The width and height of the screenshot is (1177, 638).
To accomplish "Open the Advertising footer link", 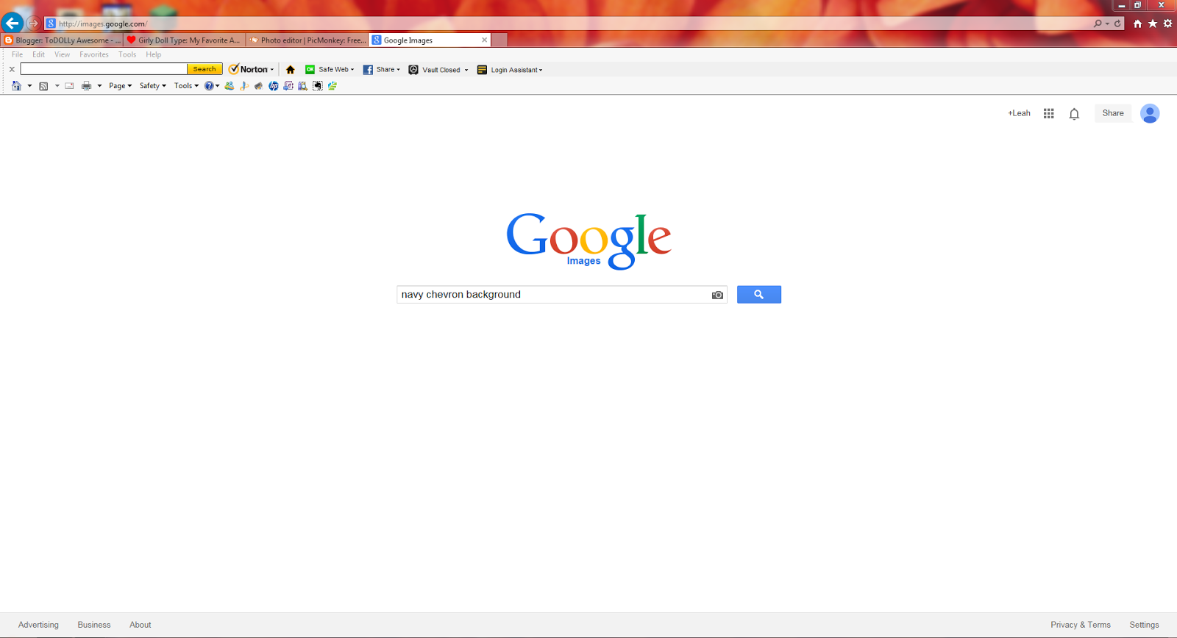I will (x=38, y=625).
